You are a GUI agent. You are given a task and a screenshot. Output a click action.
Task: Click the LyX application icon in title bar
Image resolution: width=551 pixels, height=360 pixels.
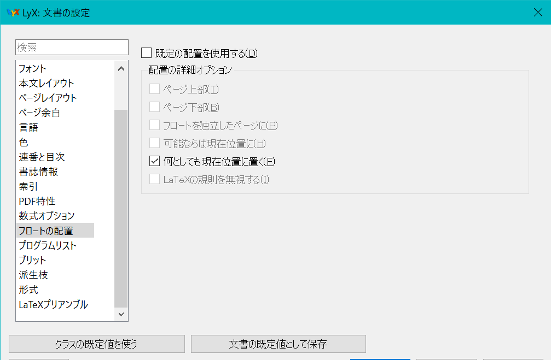[x=13, y=13]
